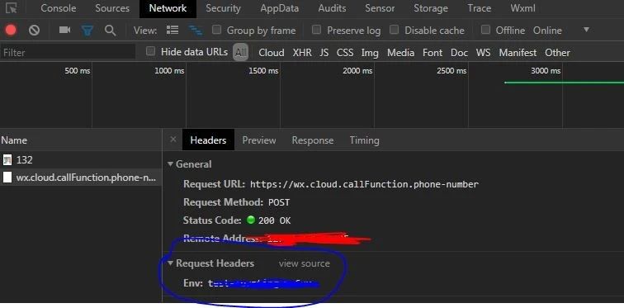
Task: Focus the Filter text input
Action: pos(68,52)
